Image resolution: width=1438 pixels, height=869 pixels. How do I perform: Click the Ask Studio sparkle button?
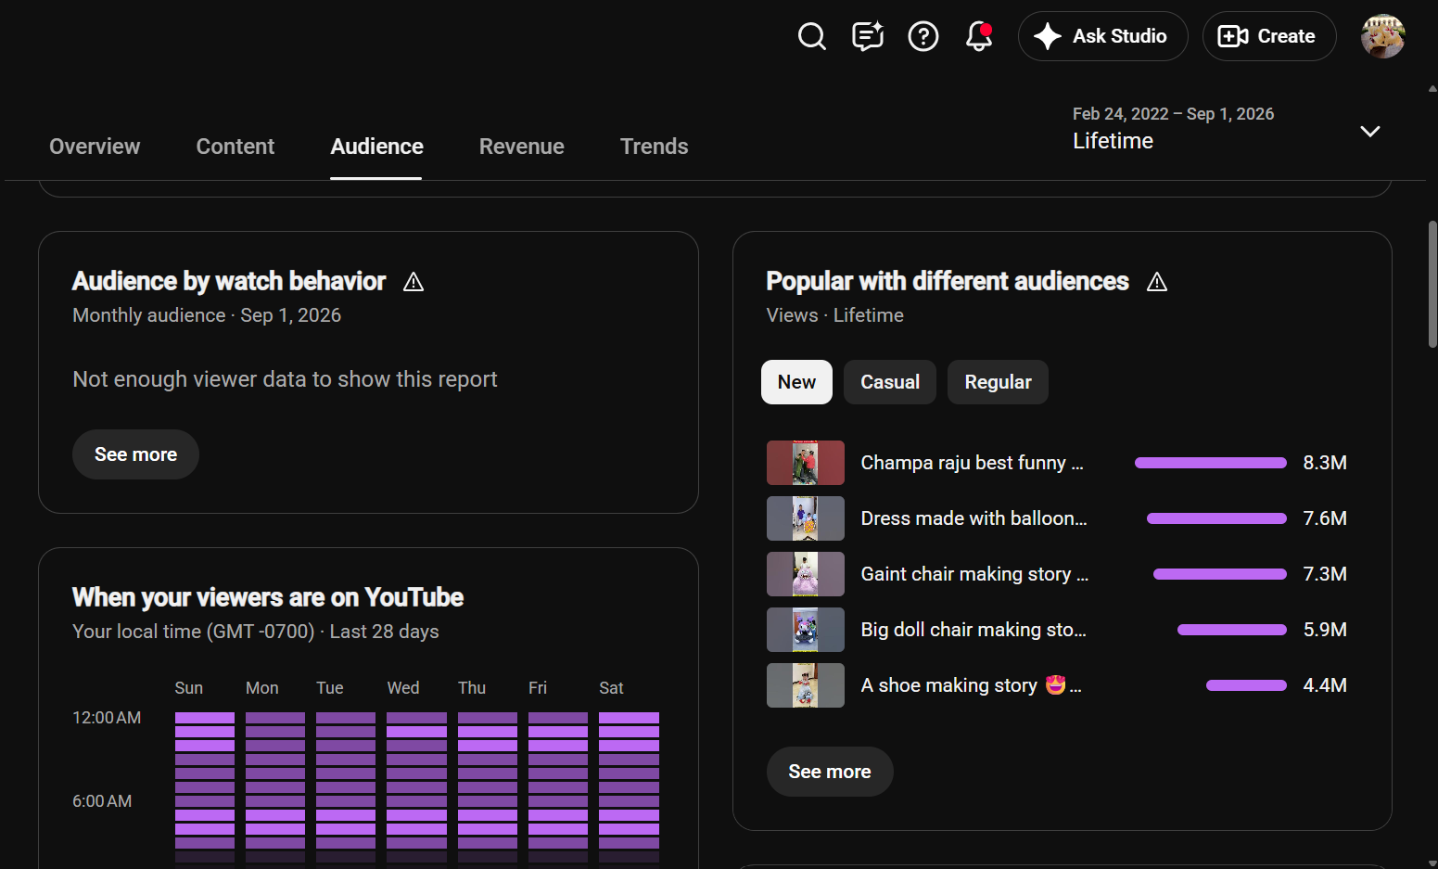coord(1102,36)
